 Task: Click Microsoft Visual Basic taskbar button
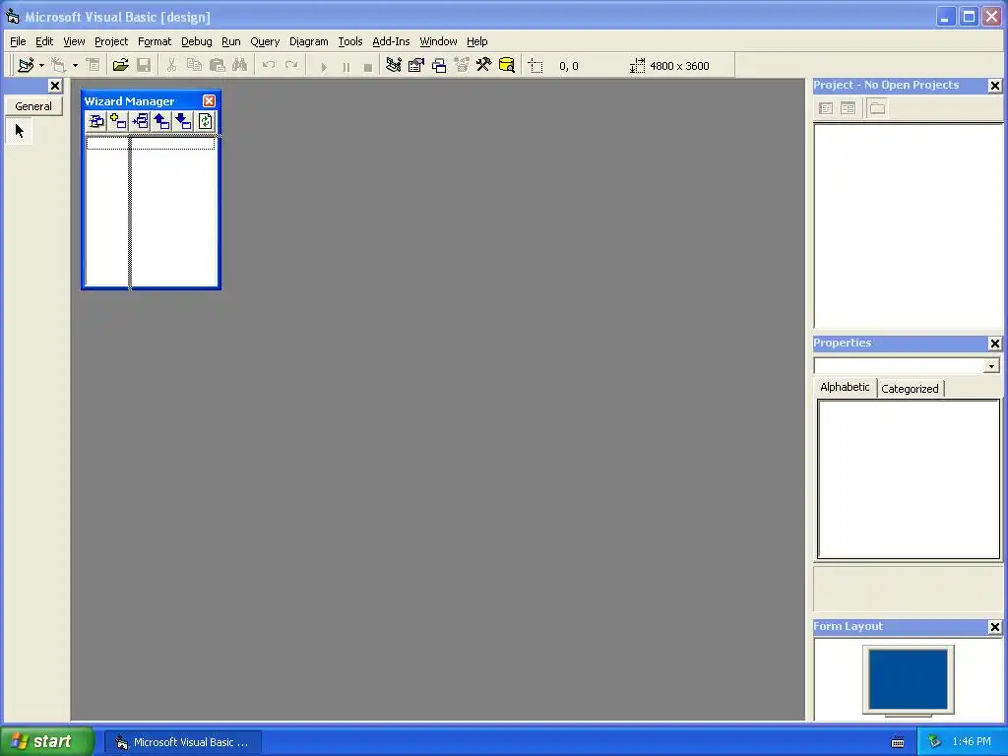(x=182, y=742)
